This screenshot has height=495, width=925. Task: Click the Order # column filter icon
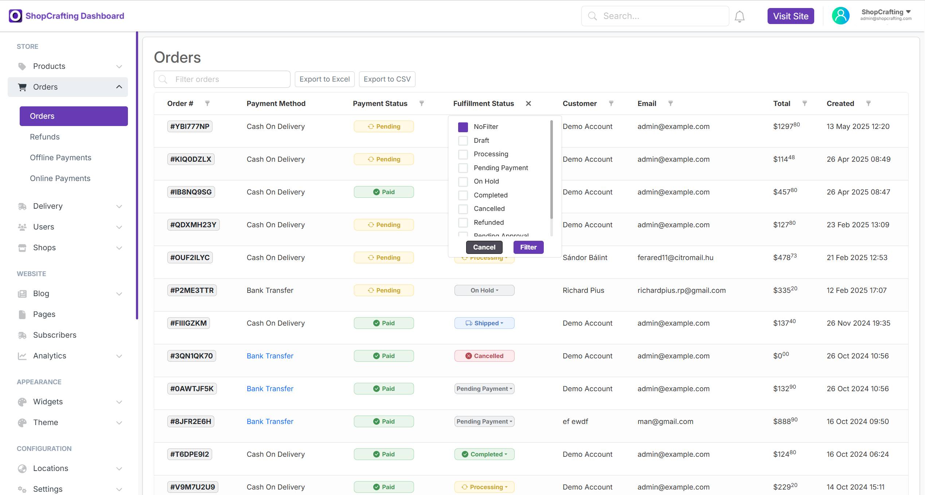[207, 103]
